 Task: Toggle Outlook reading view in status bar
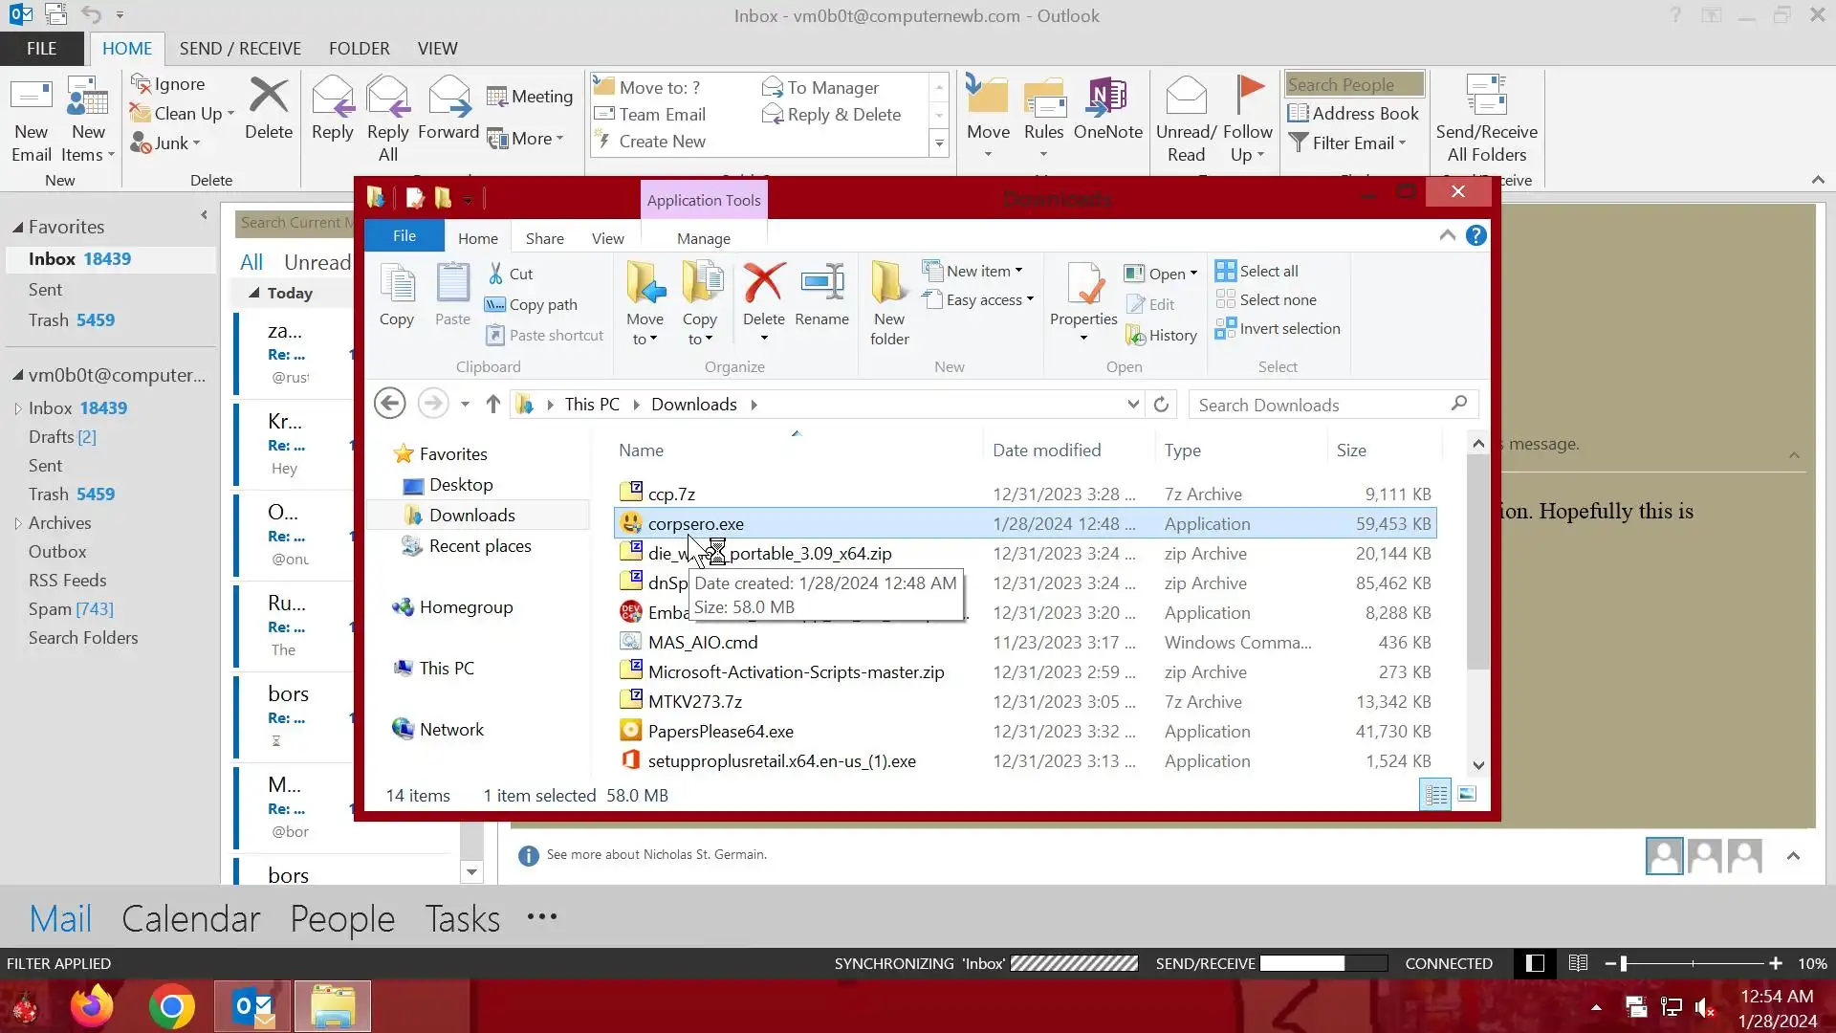pos(1578,963)
